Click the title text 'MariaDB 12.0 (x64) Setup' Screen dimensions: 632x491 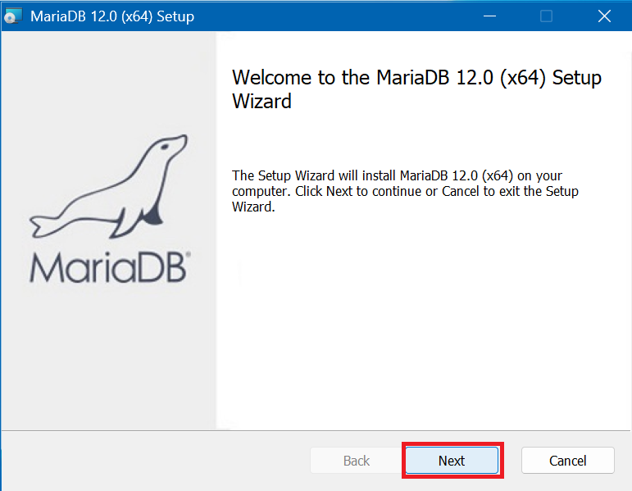pos(112,16)
